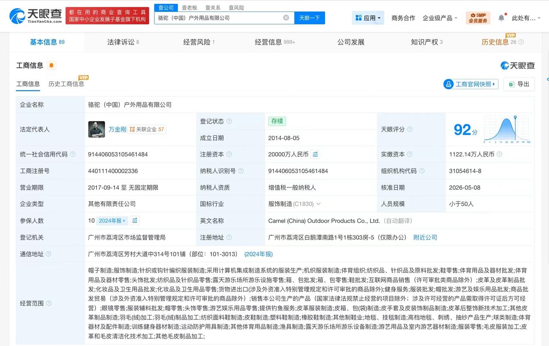The image size is (549, 346).
Task: Click the info icon after 1122.14万人民币
Action: coord(499,154)
